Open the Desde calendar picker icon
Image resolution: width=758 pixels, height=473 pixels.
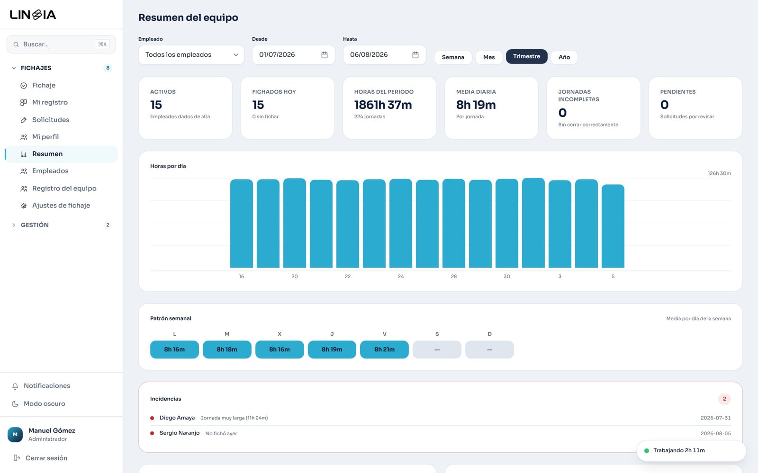(325, 55)
